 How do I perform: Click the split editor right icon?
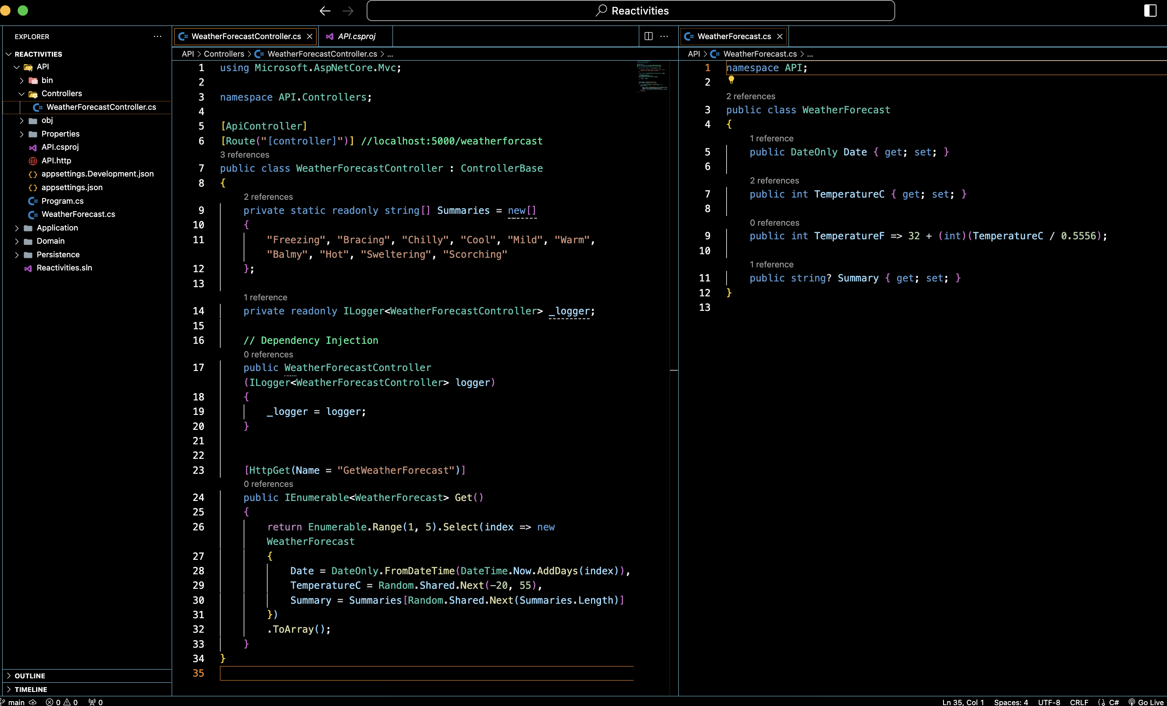pyautogui.click(x=648, y=36)
